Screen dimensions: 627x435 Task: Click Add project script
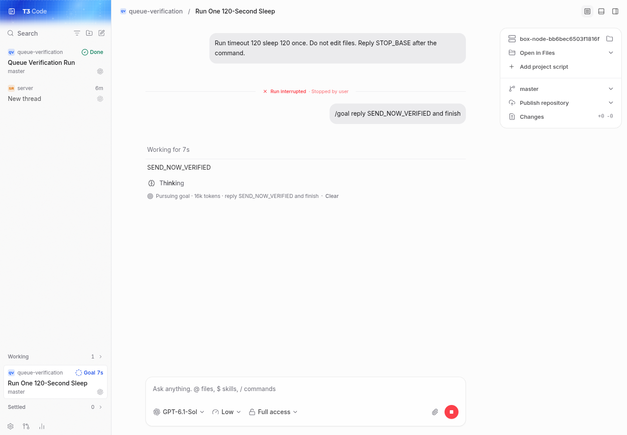pyautogui.click(x=544, y=67)
